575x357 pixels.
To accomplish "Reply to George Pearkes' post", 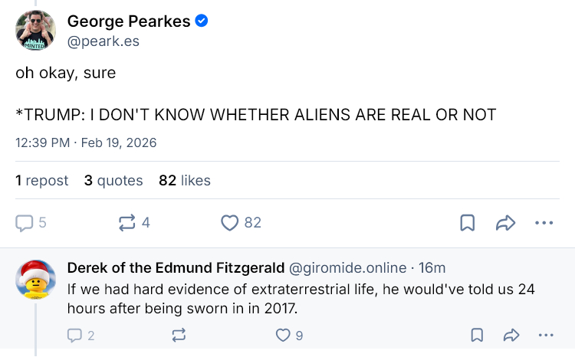I will [x=25, y=223].
